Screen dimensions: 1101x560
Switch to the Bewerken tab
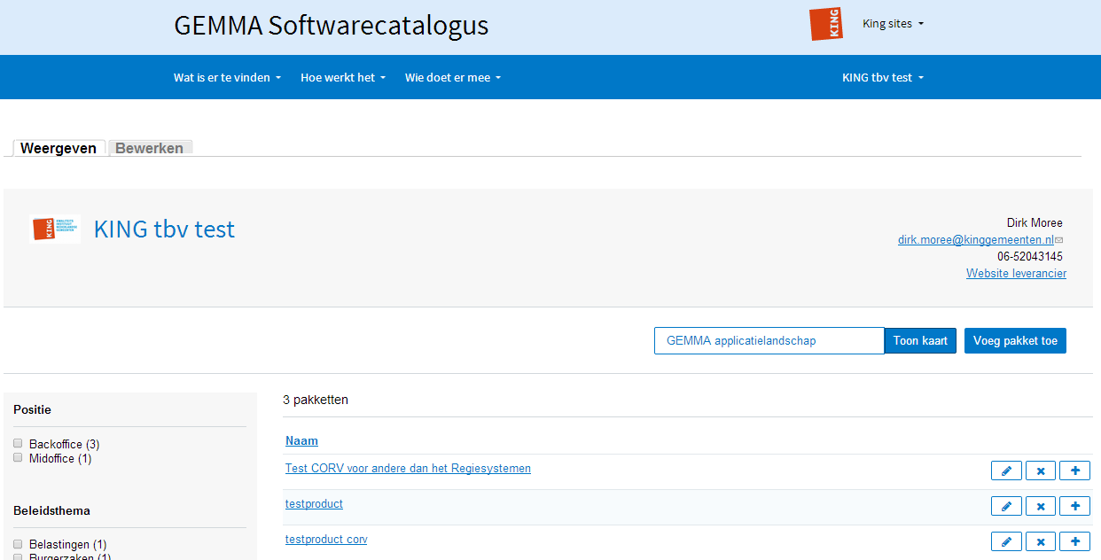click(150, 148)
